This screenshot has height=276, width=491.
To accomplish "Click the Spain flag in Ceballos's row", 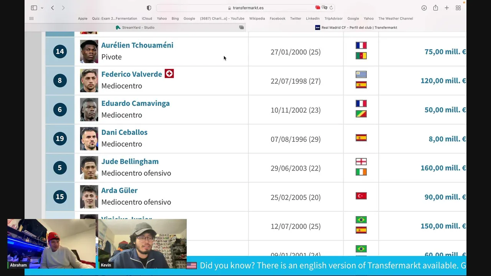I will pyautogui.click(x=361, y=138).
